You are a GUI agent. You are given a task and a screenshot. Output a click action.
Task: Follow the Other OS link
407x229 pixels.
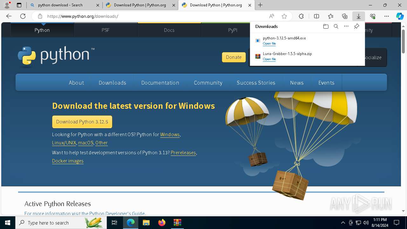pyautogui.click(x=101, y=143)
